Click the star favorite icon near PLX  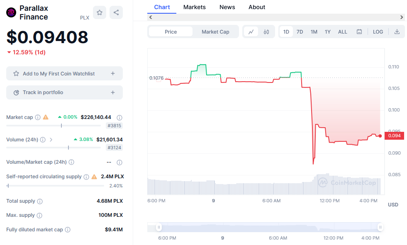pyautogui.click(x=100, y=12)
